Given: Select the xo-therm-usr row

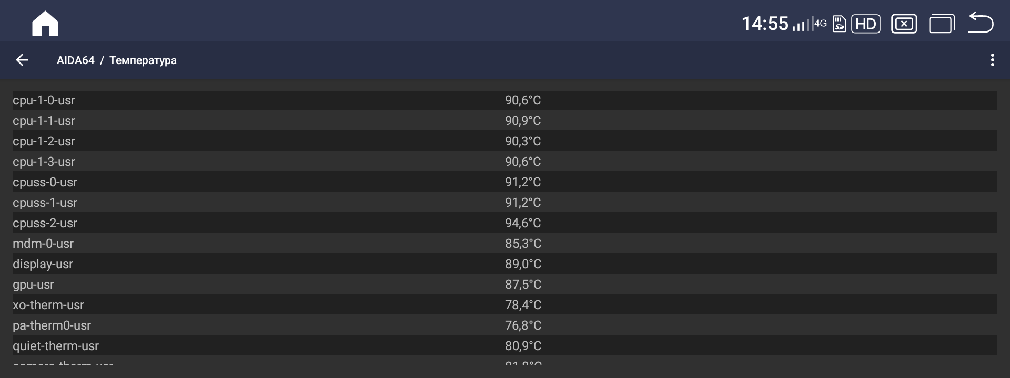Looking at the screenshot, I should coord(505,305).
